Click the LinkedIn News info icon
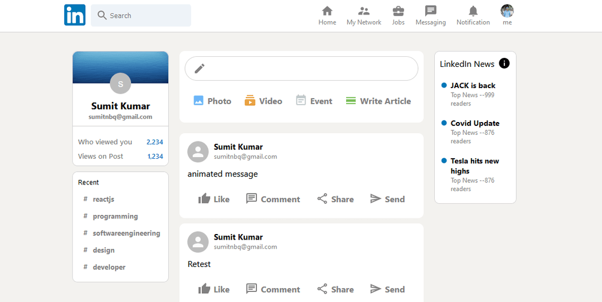This screenshot has width=602, height=302. 504,64
